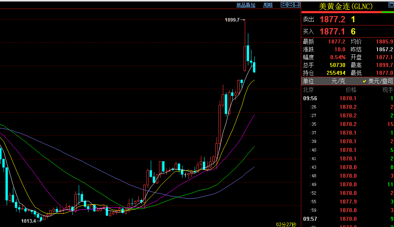Viewport: 394px width, 227px height.
Task: Click the countdown timer 02分27秒
Action: 286,224
